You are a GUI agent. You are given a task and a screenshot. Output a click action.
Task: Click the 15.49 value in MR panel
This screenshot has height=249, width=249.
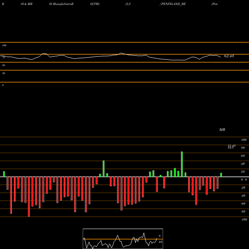232,145
